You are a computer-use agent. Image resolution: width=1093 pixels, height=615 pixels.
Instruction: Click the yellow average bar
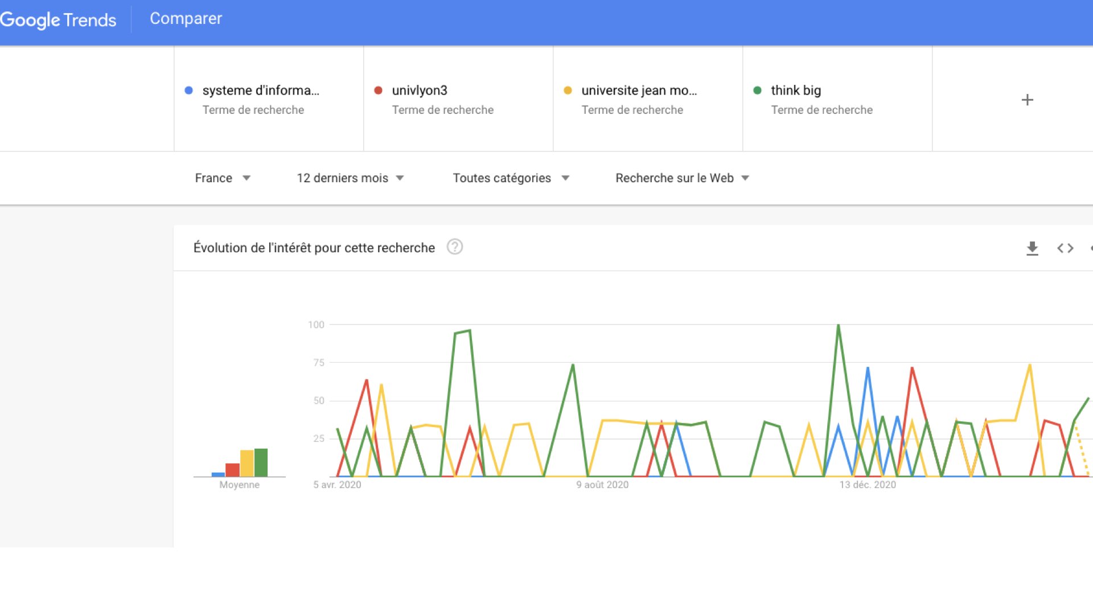click(246, 464)
